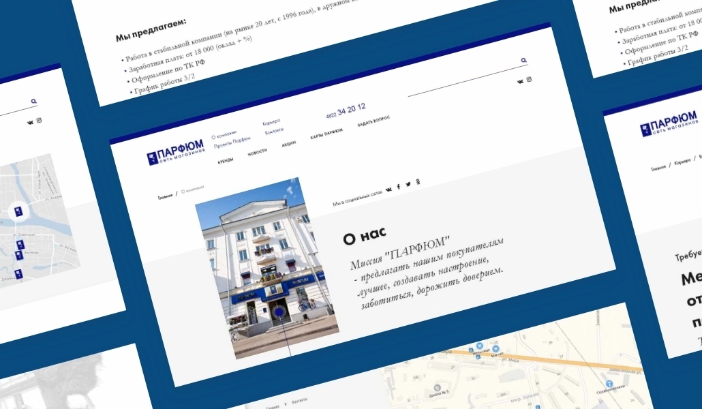Screen dimensions: 702x409
Task: Open the 'Карты Парфюм' menu item
Action: coord(326,134)
